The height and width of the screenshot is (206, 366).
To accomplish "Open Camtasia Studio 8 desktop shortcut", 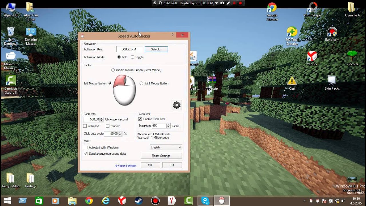I will 11,85.
